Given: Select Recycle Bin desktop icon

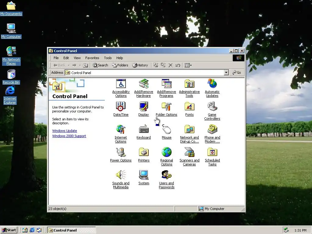Looking at the screenshot, I should 11,77.
